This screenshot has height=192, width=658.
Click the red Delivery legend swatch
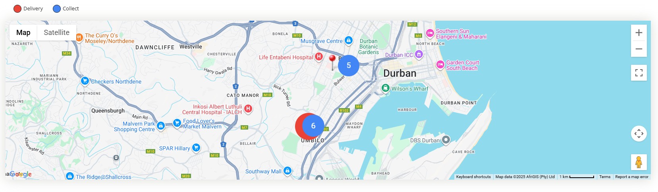[x=17, y=9]
